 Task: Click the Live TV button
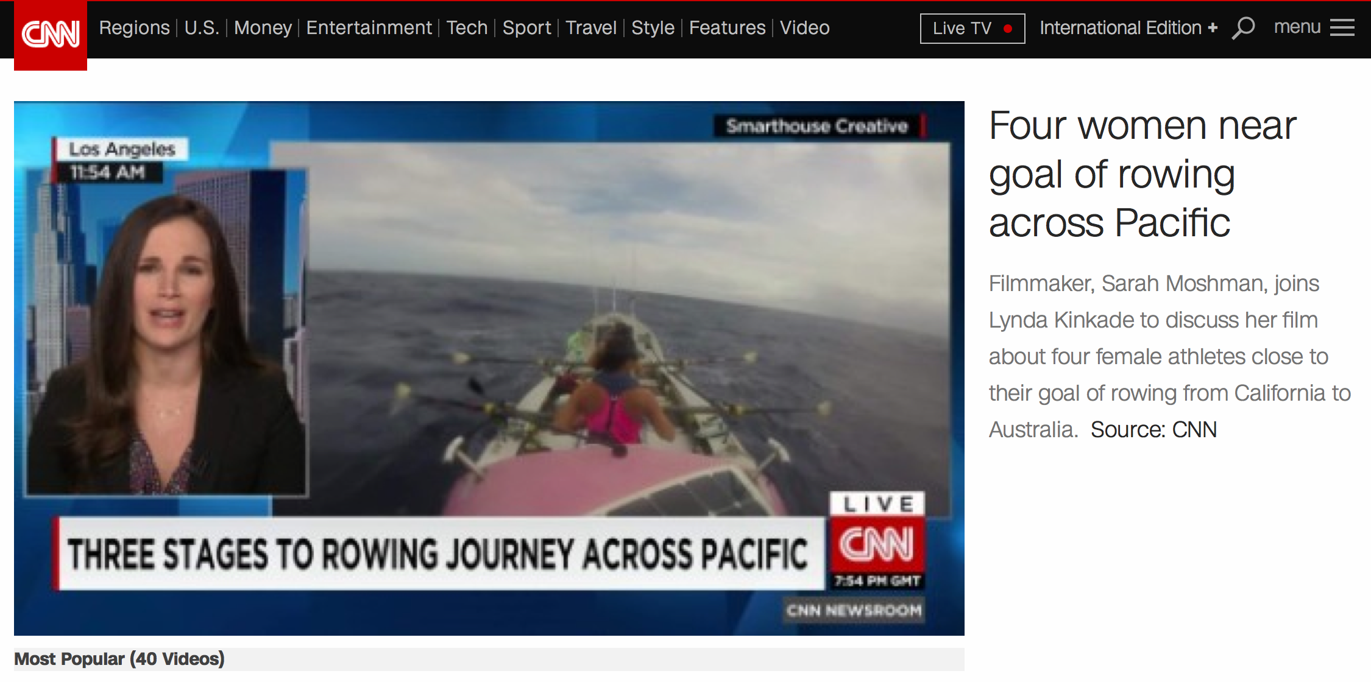click(972, 29)
